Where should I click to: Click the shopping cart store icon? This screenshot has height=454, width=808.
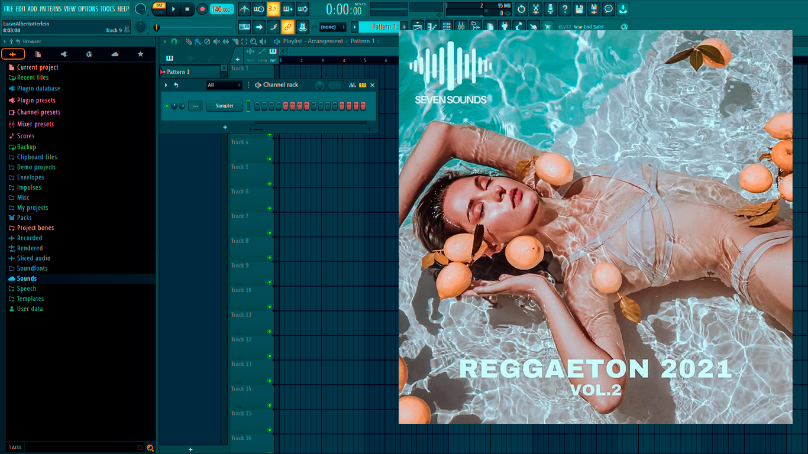[548, 27]
